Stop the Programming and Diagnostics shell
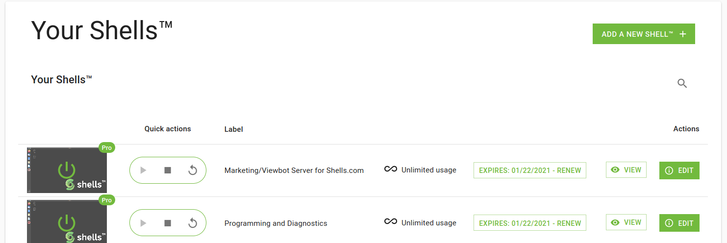Screen dimensions: 727x243 tap(168, 223)
